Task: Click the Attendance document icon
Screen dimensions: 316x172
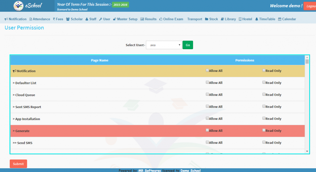Action: pos(31,19)
